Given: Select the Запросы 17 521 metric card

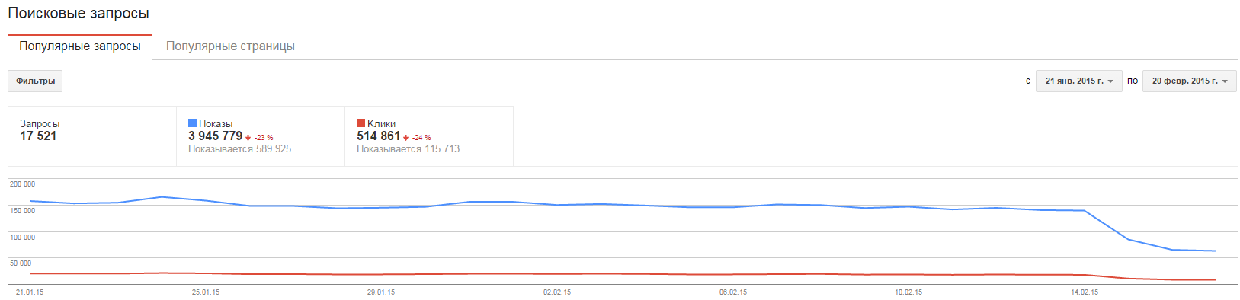Looking at the screenshot, I should pos(92,136).
